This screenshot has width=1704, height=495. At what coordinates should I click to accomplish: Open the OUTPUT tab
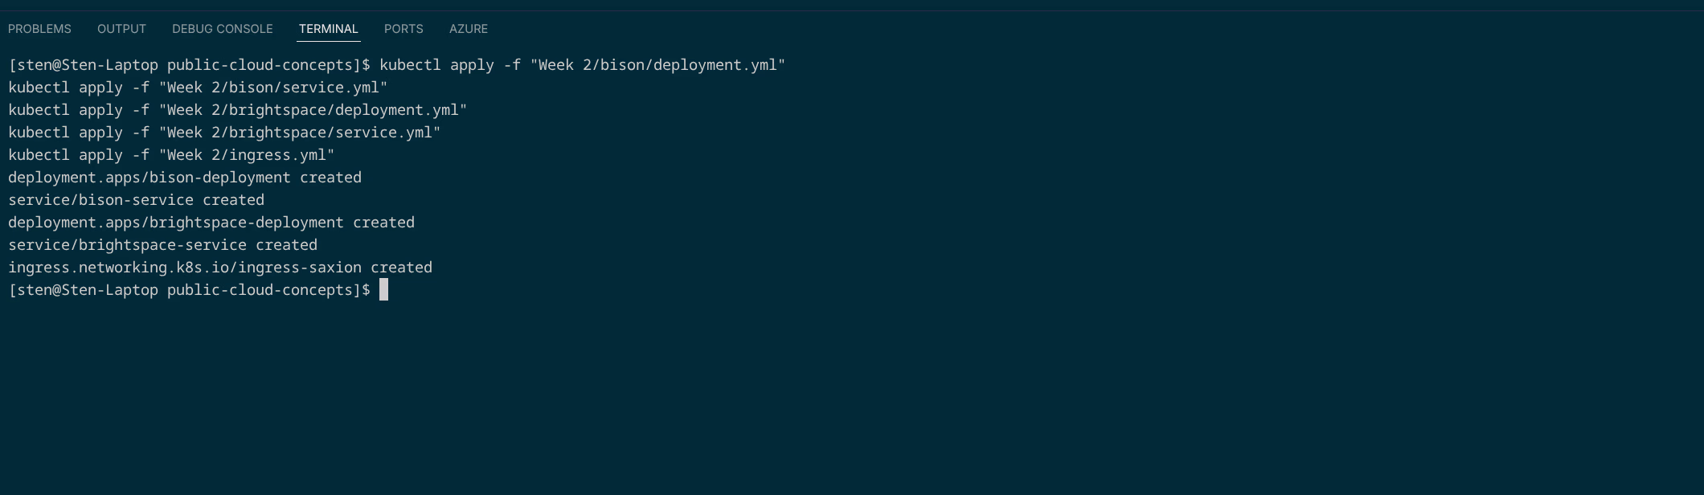click(121, 29)
